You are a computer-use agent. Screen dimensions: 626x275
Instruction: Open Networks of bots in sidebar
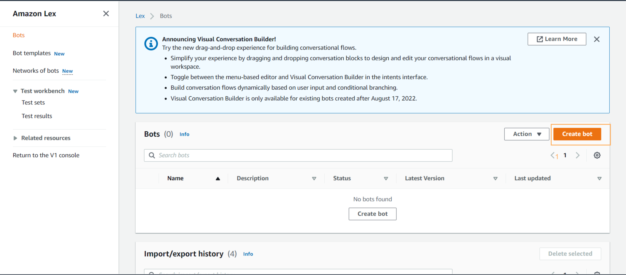(x=36, y=71)
